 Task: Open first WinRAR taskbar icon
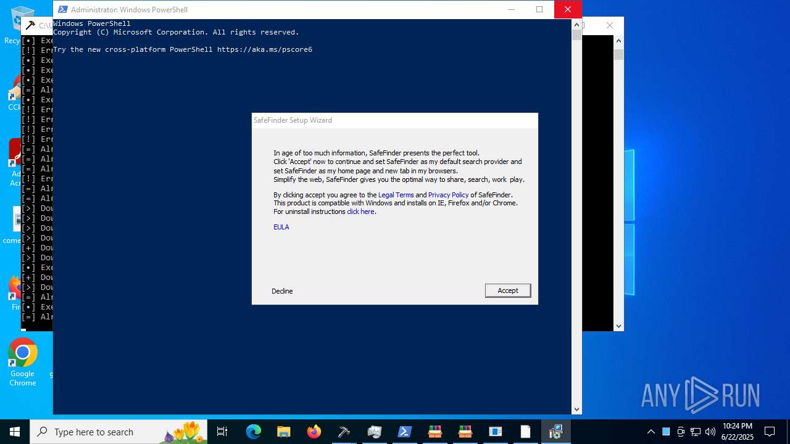(434, 432)
